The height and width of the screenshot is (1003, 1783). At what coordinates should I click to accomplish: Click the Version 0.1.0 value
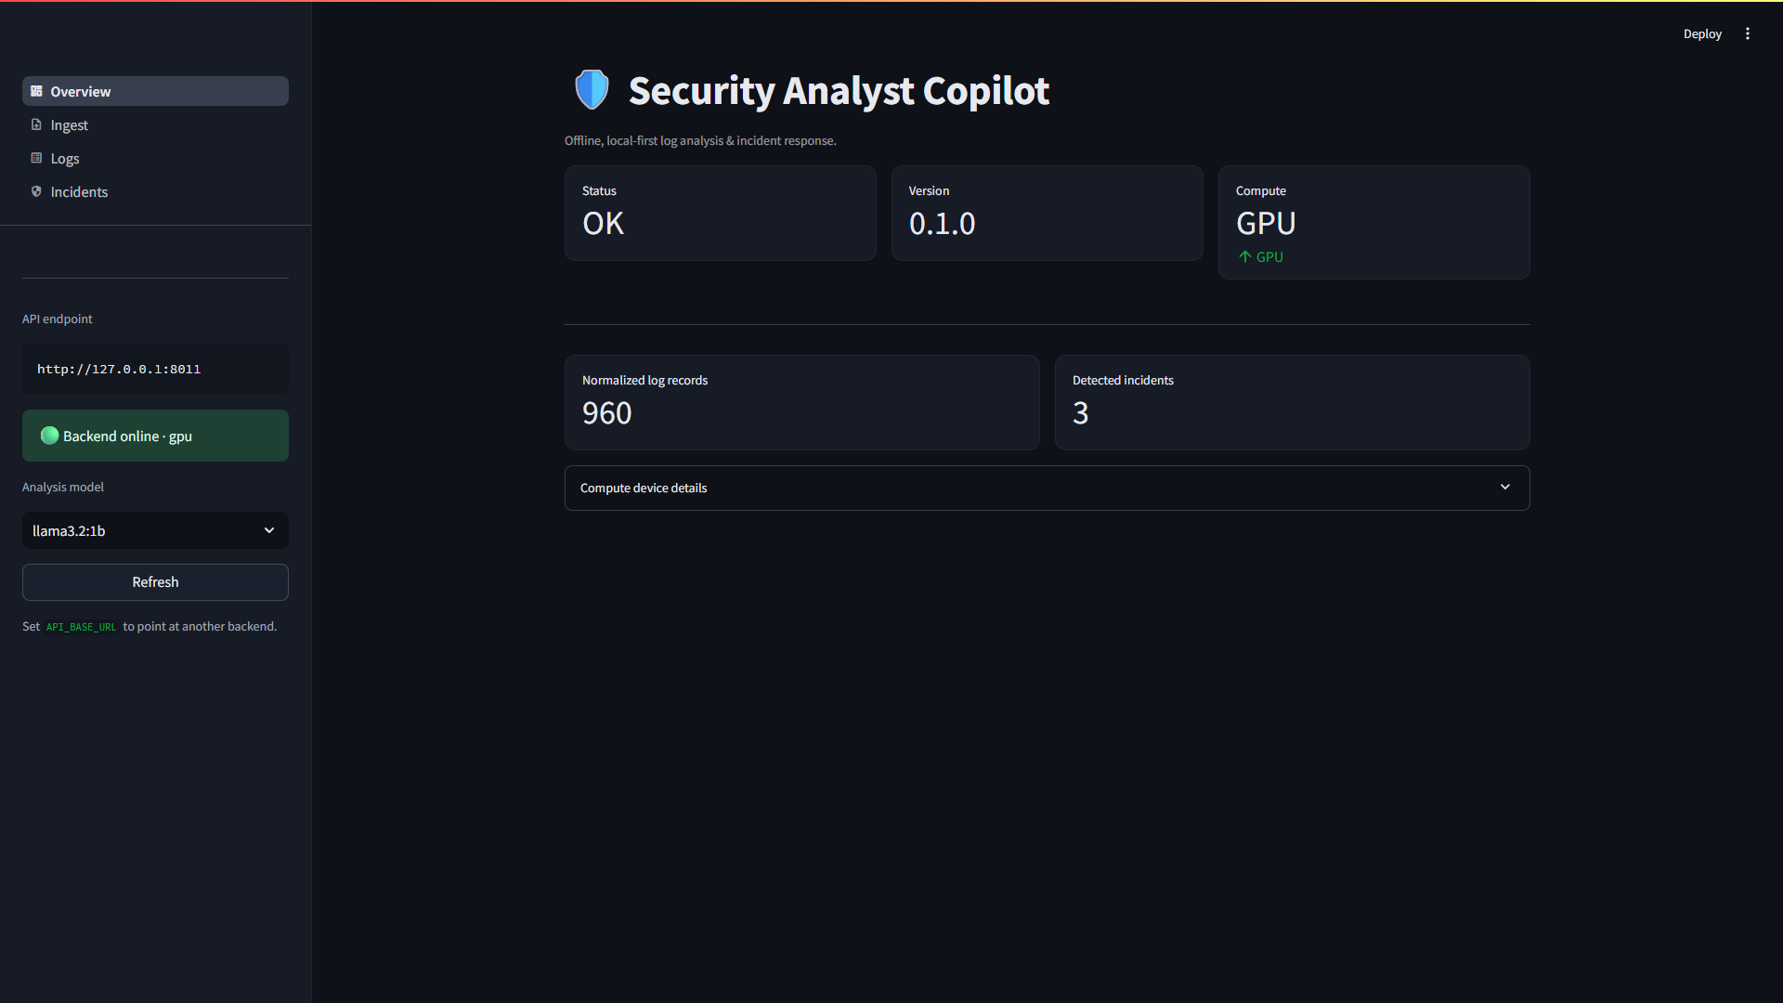click(x=942, y=224)
